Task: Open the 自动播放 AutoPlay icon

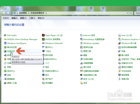Action: (43, 83)
